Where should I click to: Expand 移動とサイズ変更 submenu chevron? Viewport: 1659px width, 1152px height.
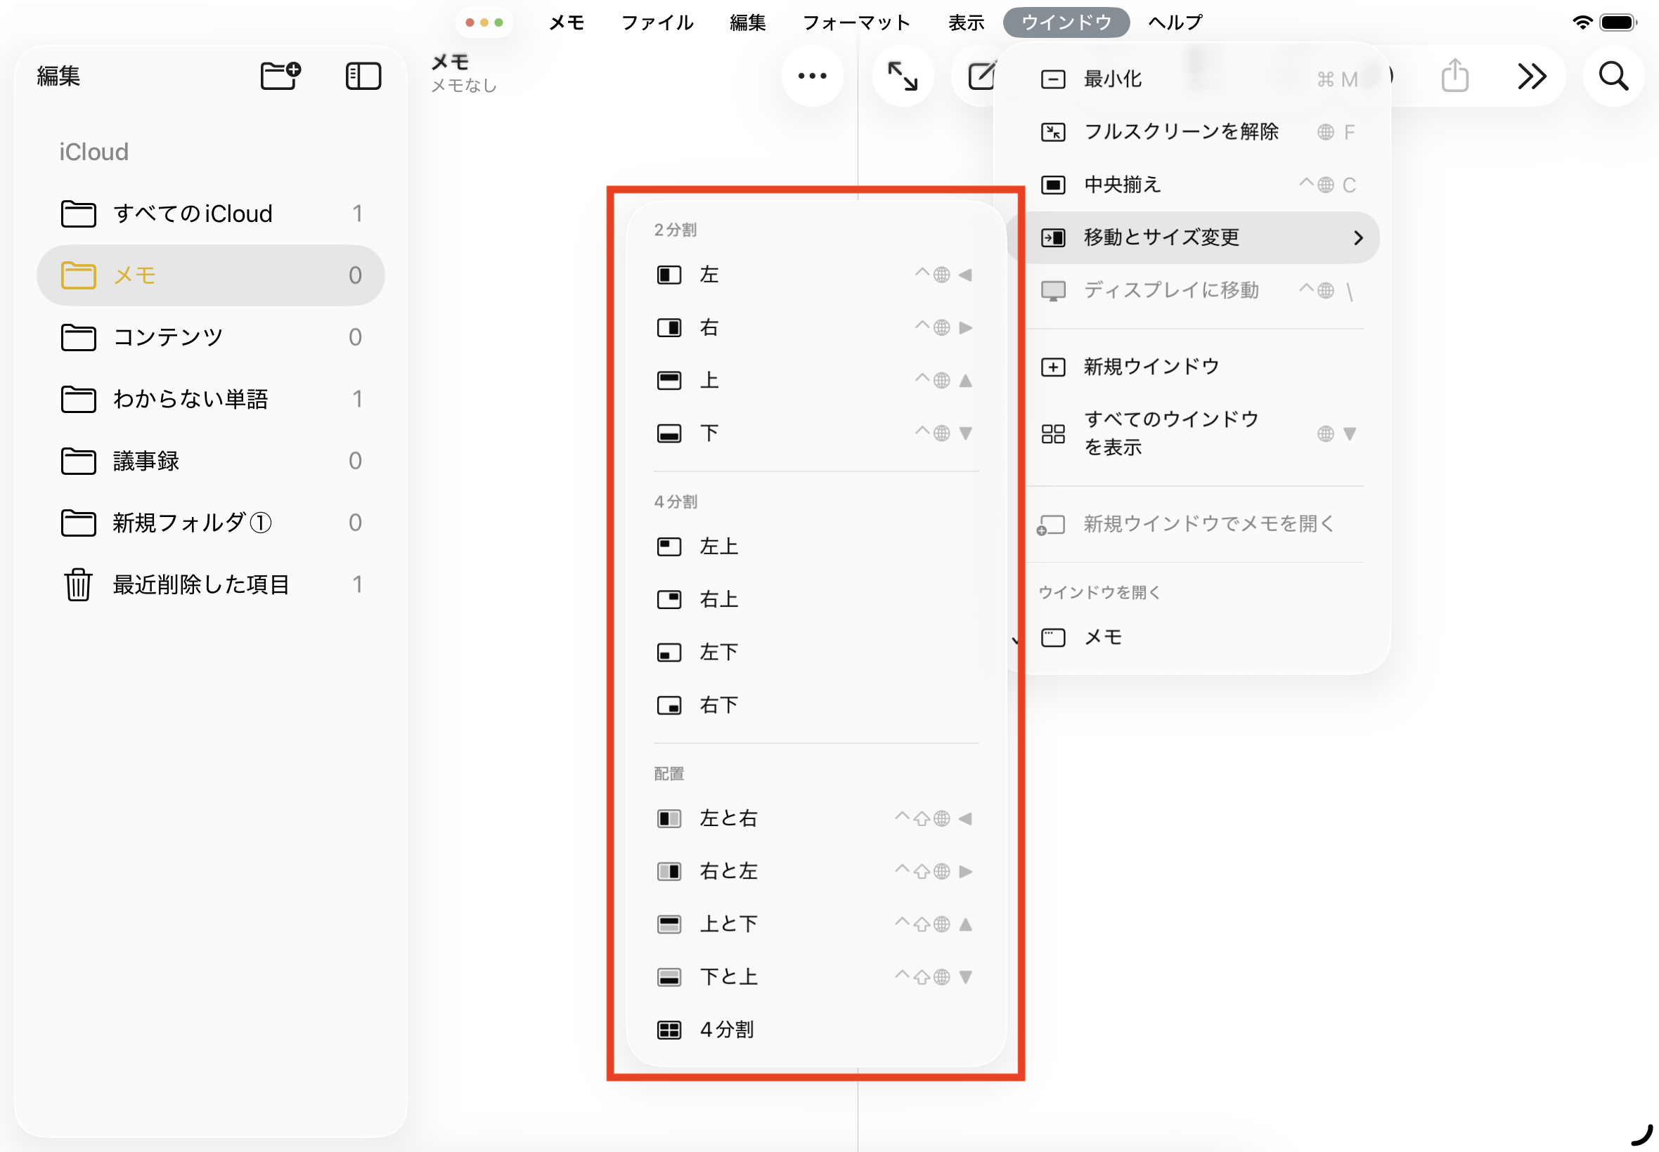tap(1357, 237)
